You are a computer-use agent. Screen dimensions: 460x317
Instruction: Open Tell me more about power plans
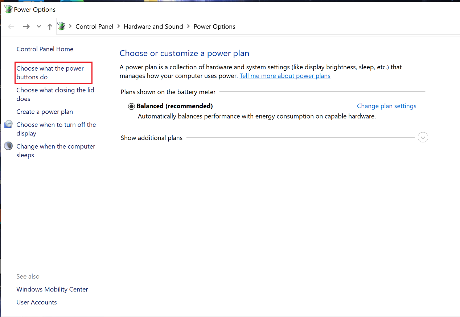[285, 76]
